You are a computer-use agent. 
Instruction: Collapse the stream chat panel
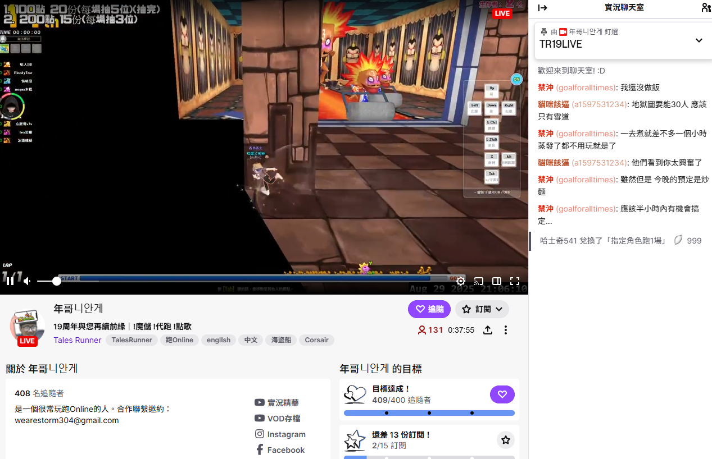point(542,8)
